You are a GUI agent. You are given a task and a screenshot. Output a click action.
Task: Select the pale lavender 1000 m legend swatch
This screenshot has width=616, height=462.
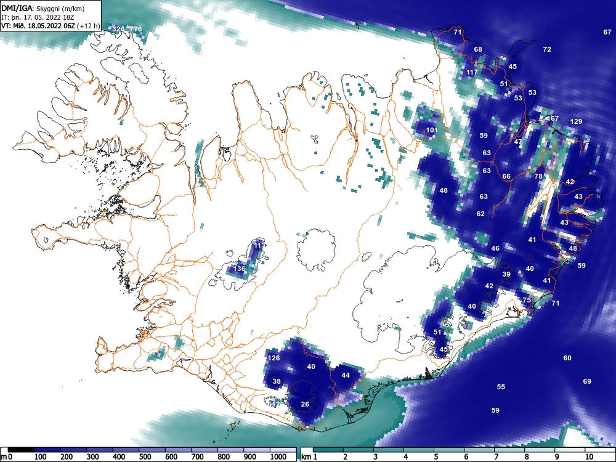283,450
